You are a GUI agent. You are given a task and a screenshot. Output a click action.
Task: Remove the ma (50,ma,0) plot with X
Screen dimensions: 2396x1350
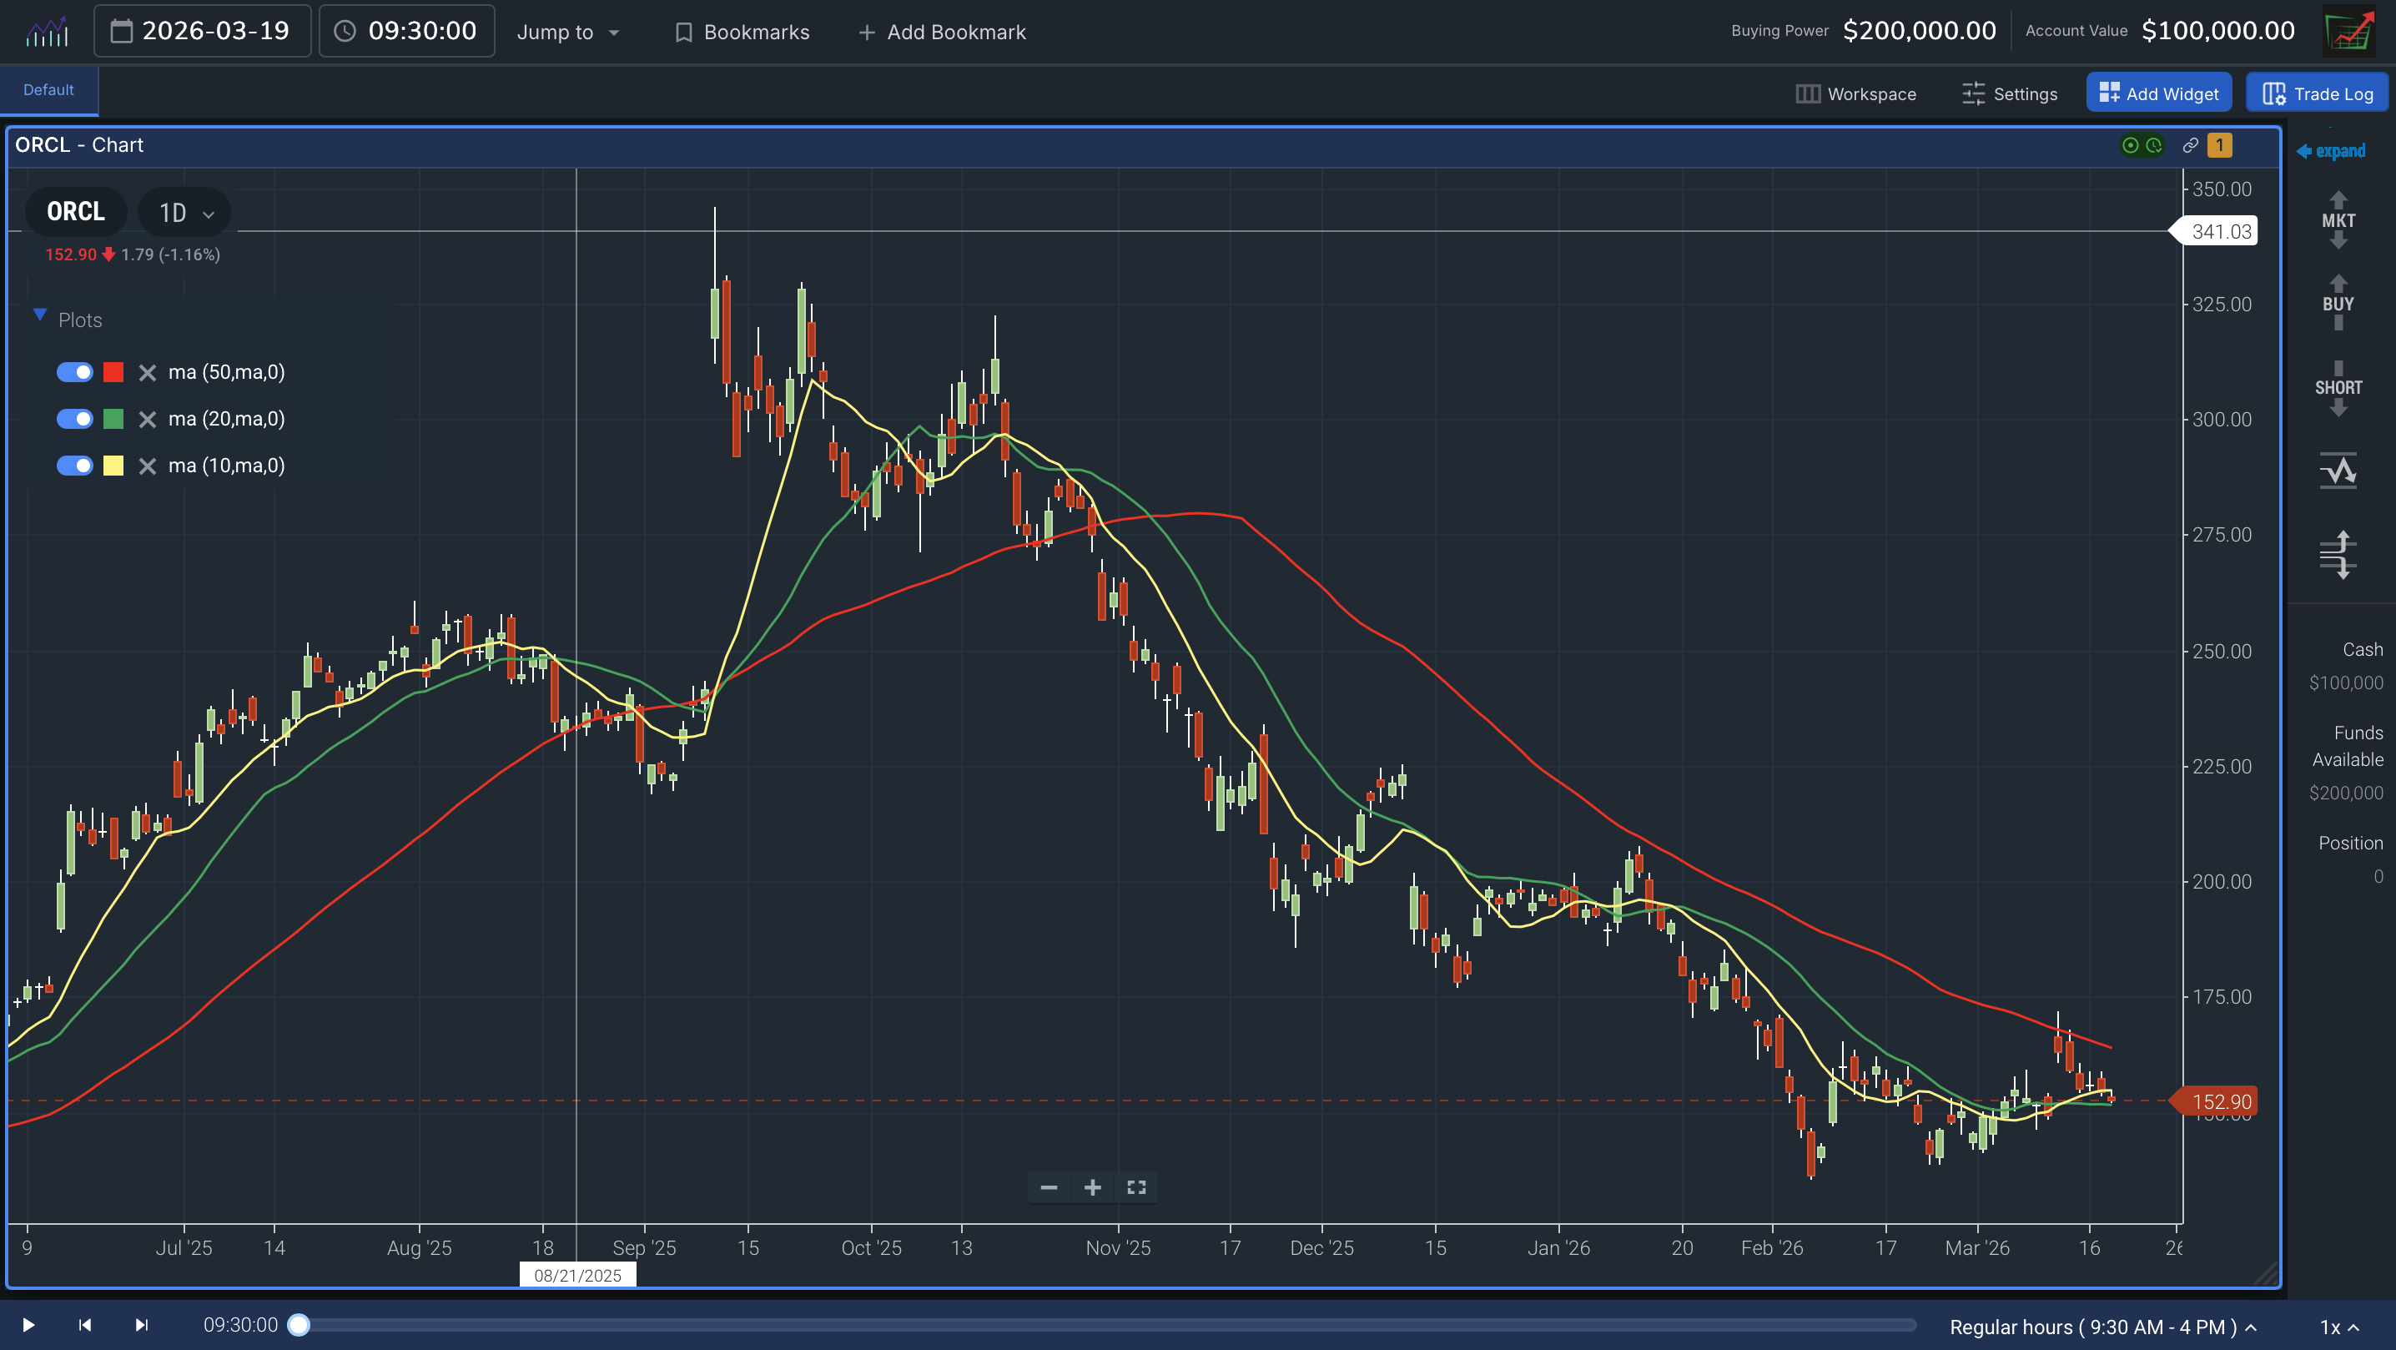point(147,373)
